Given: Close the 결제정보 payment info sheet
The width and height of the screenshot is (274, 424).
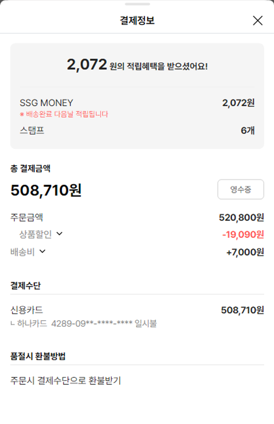Looking at the screenshot, I should 258,21.
